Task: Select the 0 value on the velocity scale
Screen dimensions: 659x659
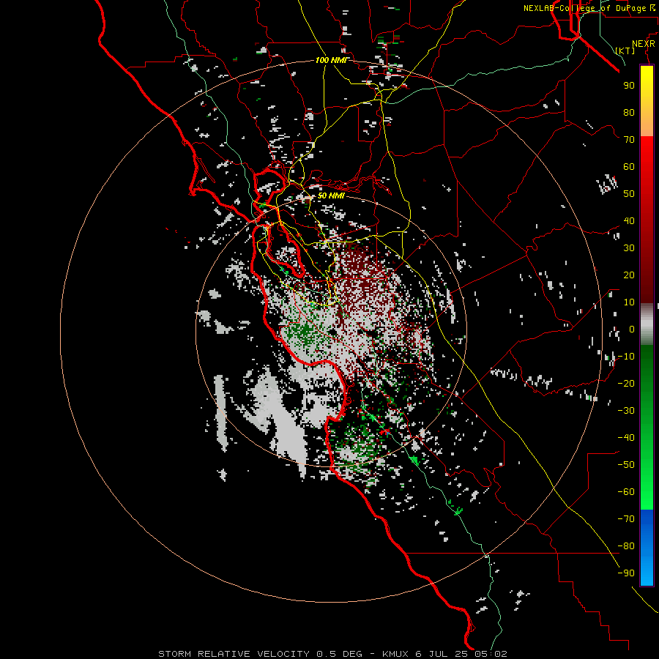Action: pyautogui.click(x=632, y=329)
